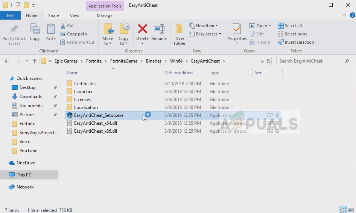Click the New folder icon
This screenshot has width=356, height=213.
[180, 29]
